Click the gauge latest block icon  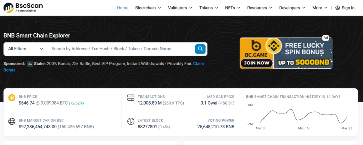131,121
